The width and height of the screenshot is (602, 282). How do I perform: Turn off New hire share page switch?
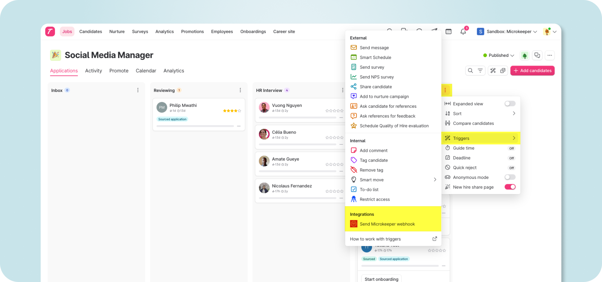click(x=510, y=187)
